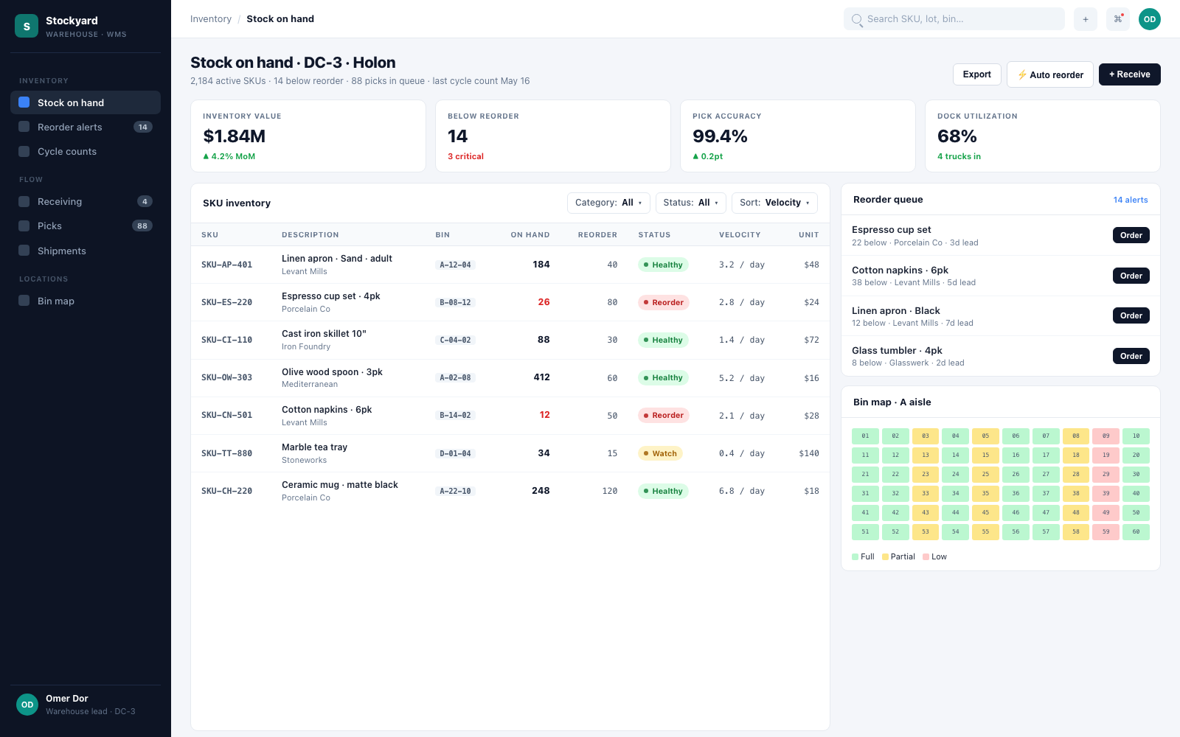Screen dimensions: 1180x737
Task: Click the Stockyard logo icon
Action: click(x=27, y=26)
